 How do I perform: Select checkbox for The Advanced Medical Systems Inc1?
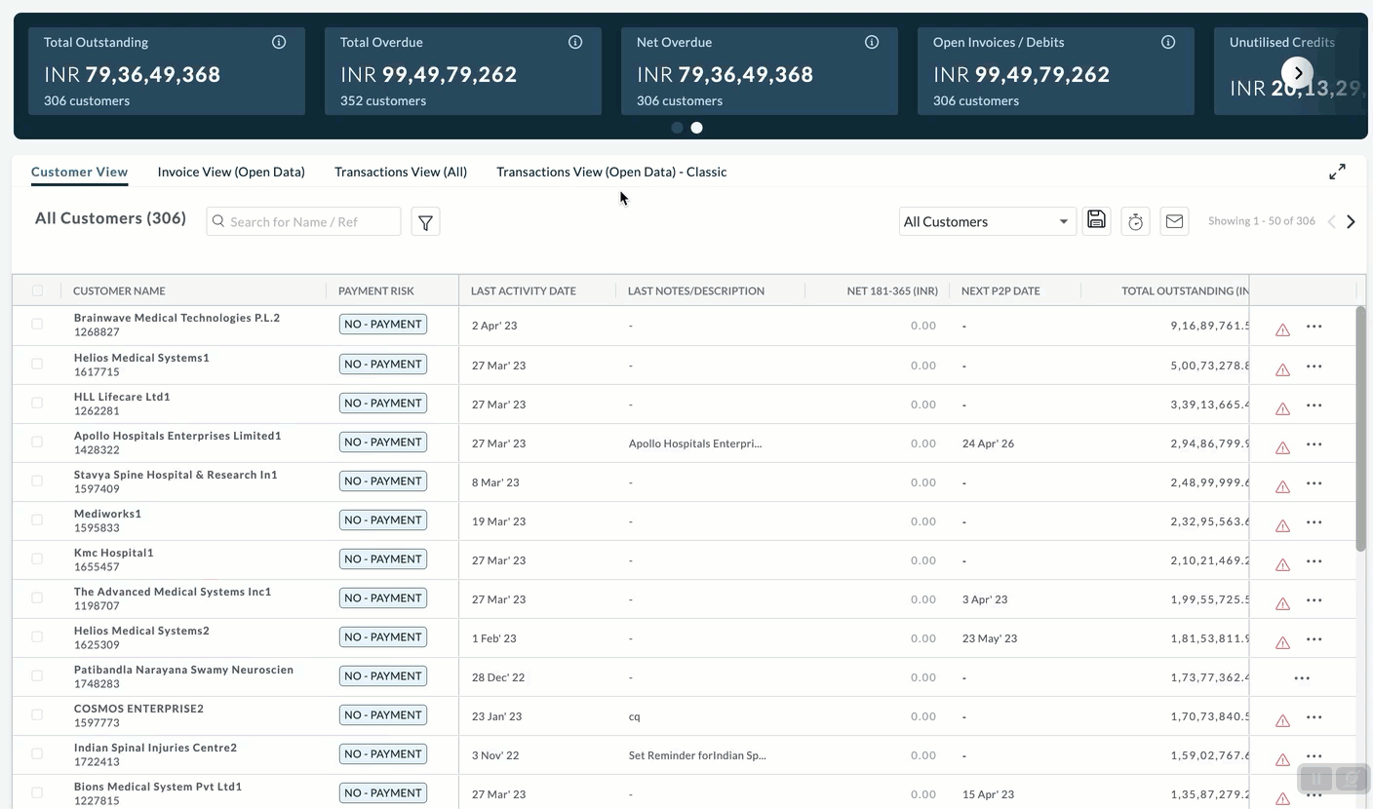point(37,597)
